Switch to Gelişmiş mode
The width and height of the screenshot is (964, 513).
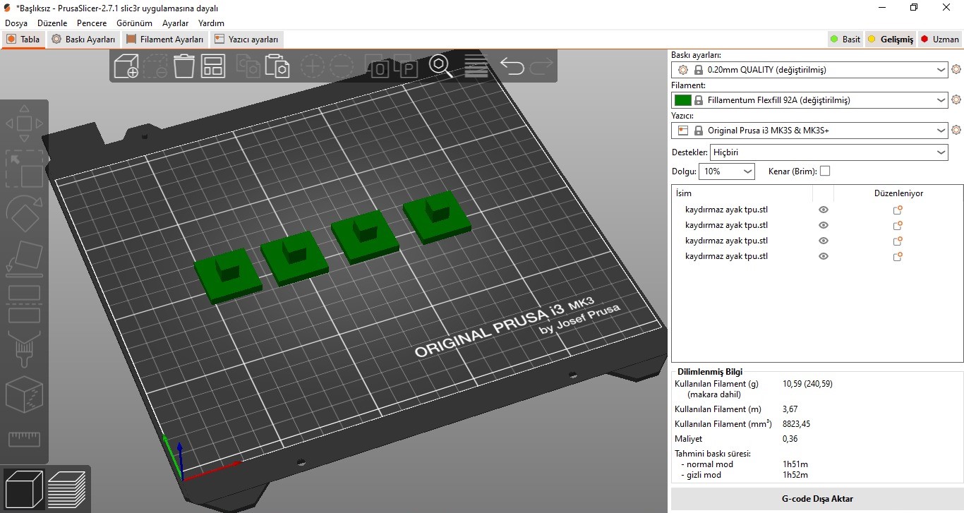pyautogui.click(x=890, y=39)
